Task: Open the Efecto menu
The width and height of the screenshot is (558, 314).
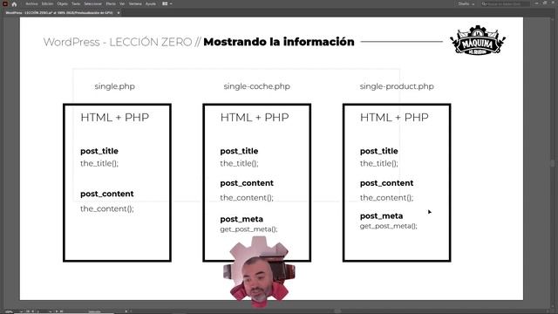Action: [x=111, y=3]
